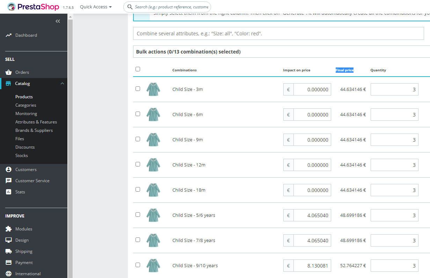Go to Dashboard page
Viewport: 430px width, 278px height.
[26, 35]
